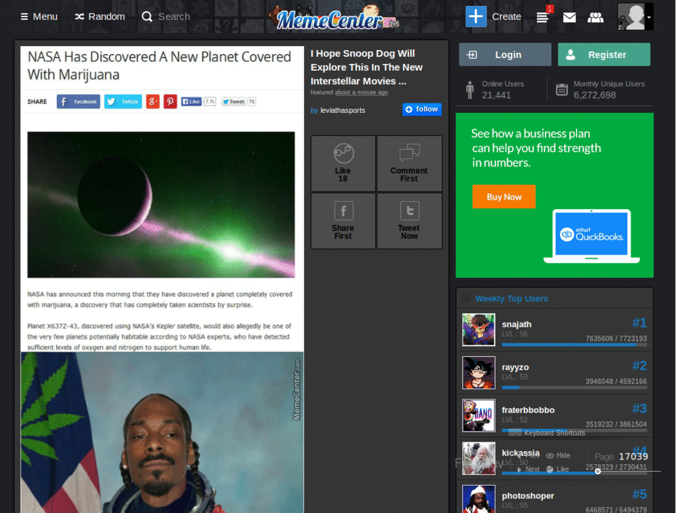Click Like in the navigation overlay
Screen dimensions: 684x513
558,470
